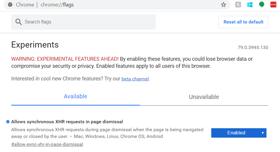This screenshot has width=280, height=152.
Task: Focus the Search flags input field
Action: (88, 22)
